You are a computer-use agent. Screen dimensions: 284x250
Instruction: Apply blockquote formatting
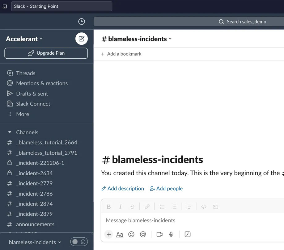(189, 207)
